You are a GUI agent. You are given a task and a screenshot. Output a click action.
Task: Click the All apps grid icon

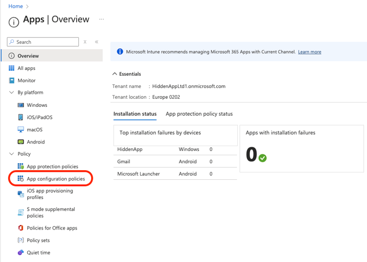click(12, 68)
